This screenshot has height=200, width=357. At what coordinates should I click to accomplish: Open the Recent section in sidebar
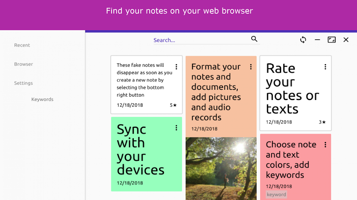point(22,45)
